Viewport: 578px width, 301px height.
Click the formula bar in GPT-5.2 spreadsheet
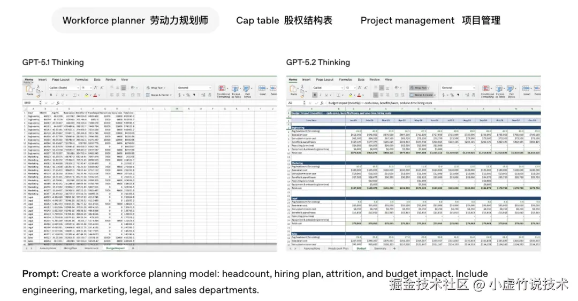pos(434,103)
